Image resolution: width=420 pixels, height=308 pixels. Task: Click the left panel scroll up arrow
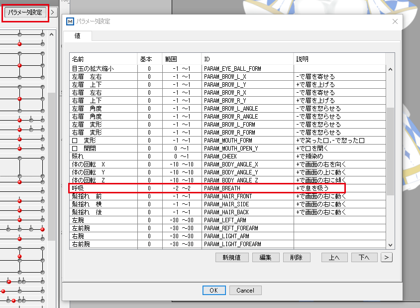pyautogui.click(x=51, y=34)
